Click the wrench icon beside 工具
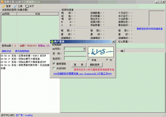 [x=15, y=6]
